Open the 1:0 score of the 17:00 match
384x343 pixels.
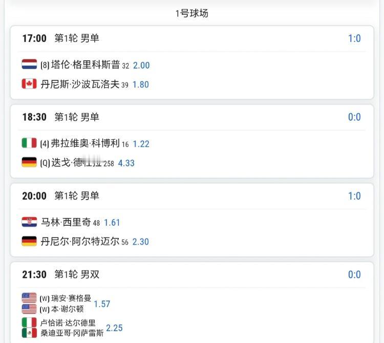354,38
